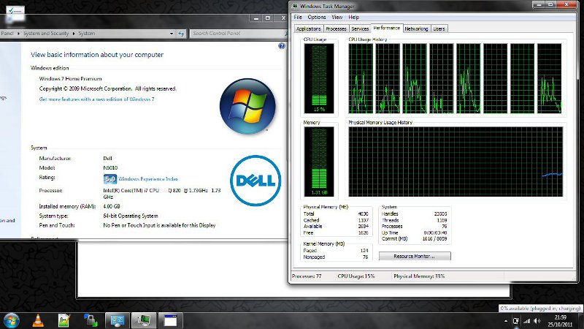Switch to Task Manager taskbar button
The image size is (584, 329).
144,320
